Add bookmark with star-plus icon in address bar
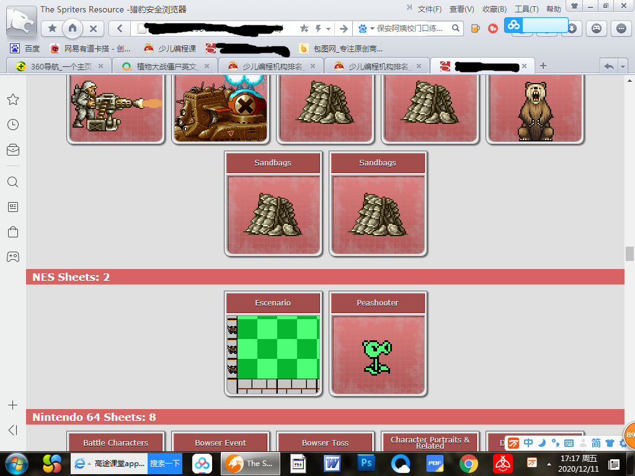This screenshot has height=476, width=635. coord(304,29)
